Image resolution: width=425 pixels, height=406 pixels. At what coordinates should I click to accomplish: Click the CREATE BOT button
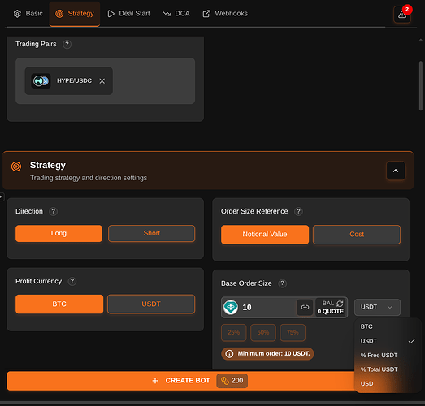(181, 381)
